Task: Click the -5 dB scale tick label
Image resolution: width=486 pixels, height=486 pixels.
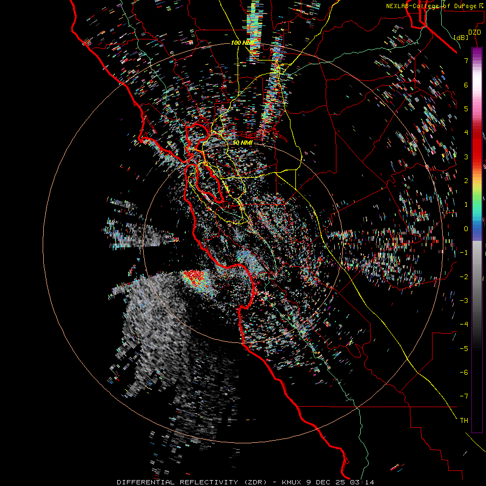Action: click(x=464, y=348)
